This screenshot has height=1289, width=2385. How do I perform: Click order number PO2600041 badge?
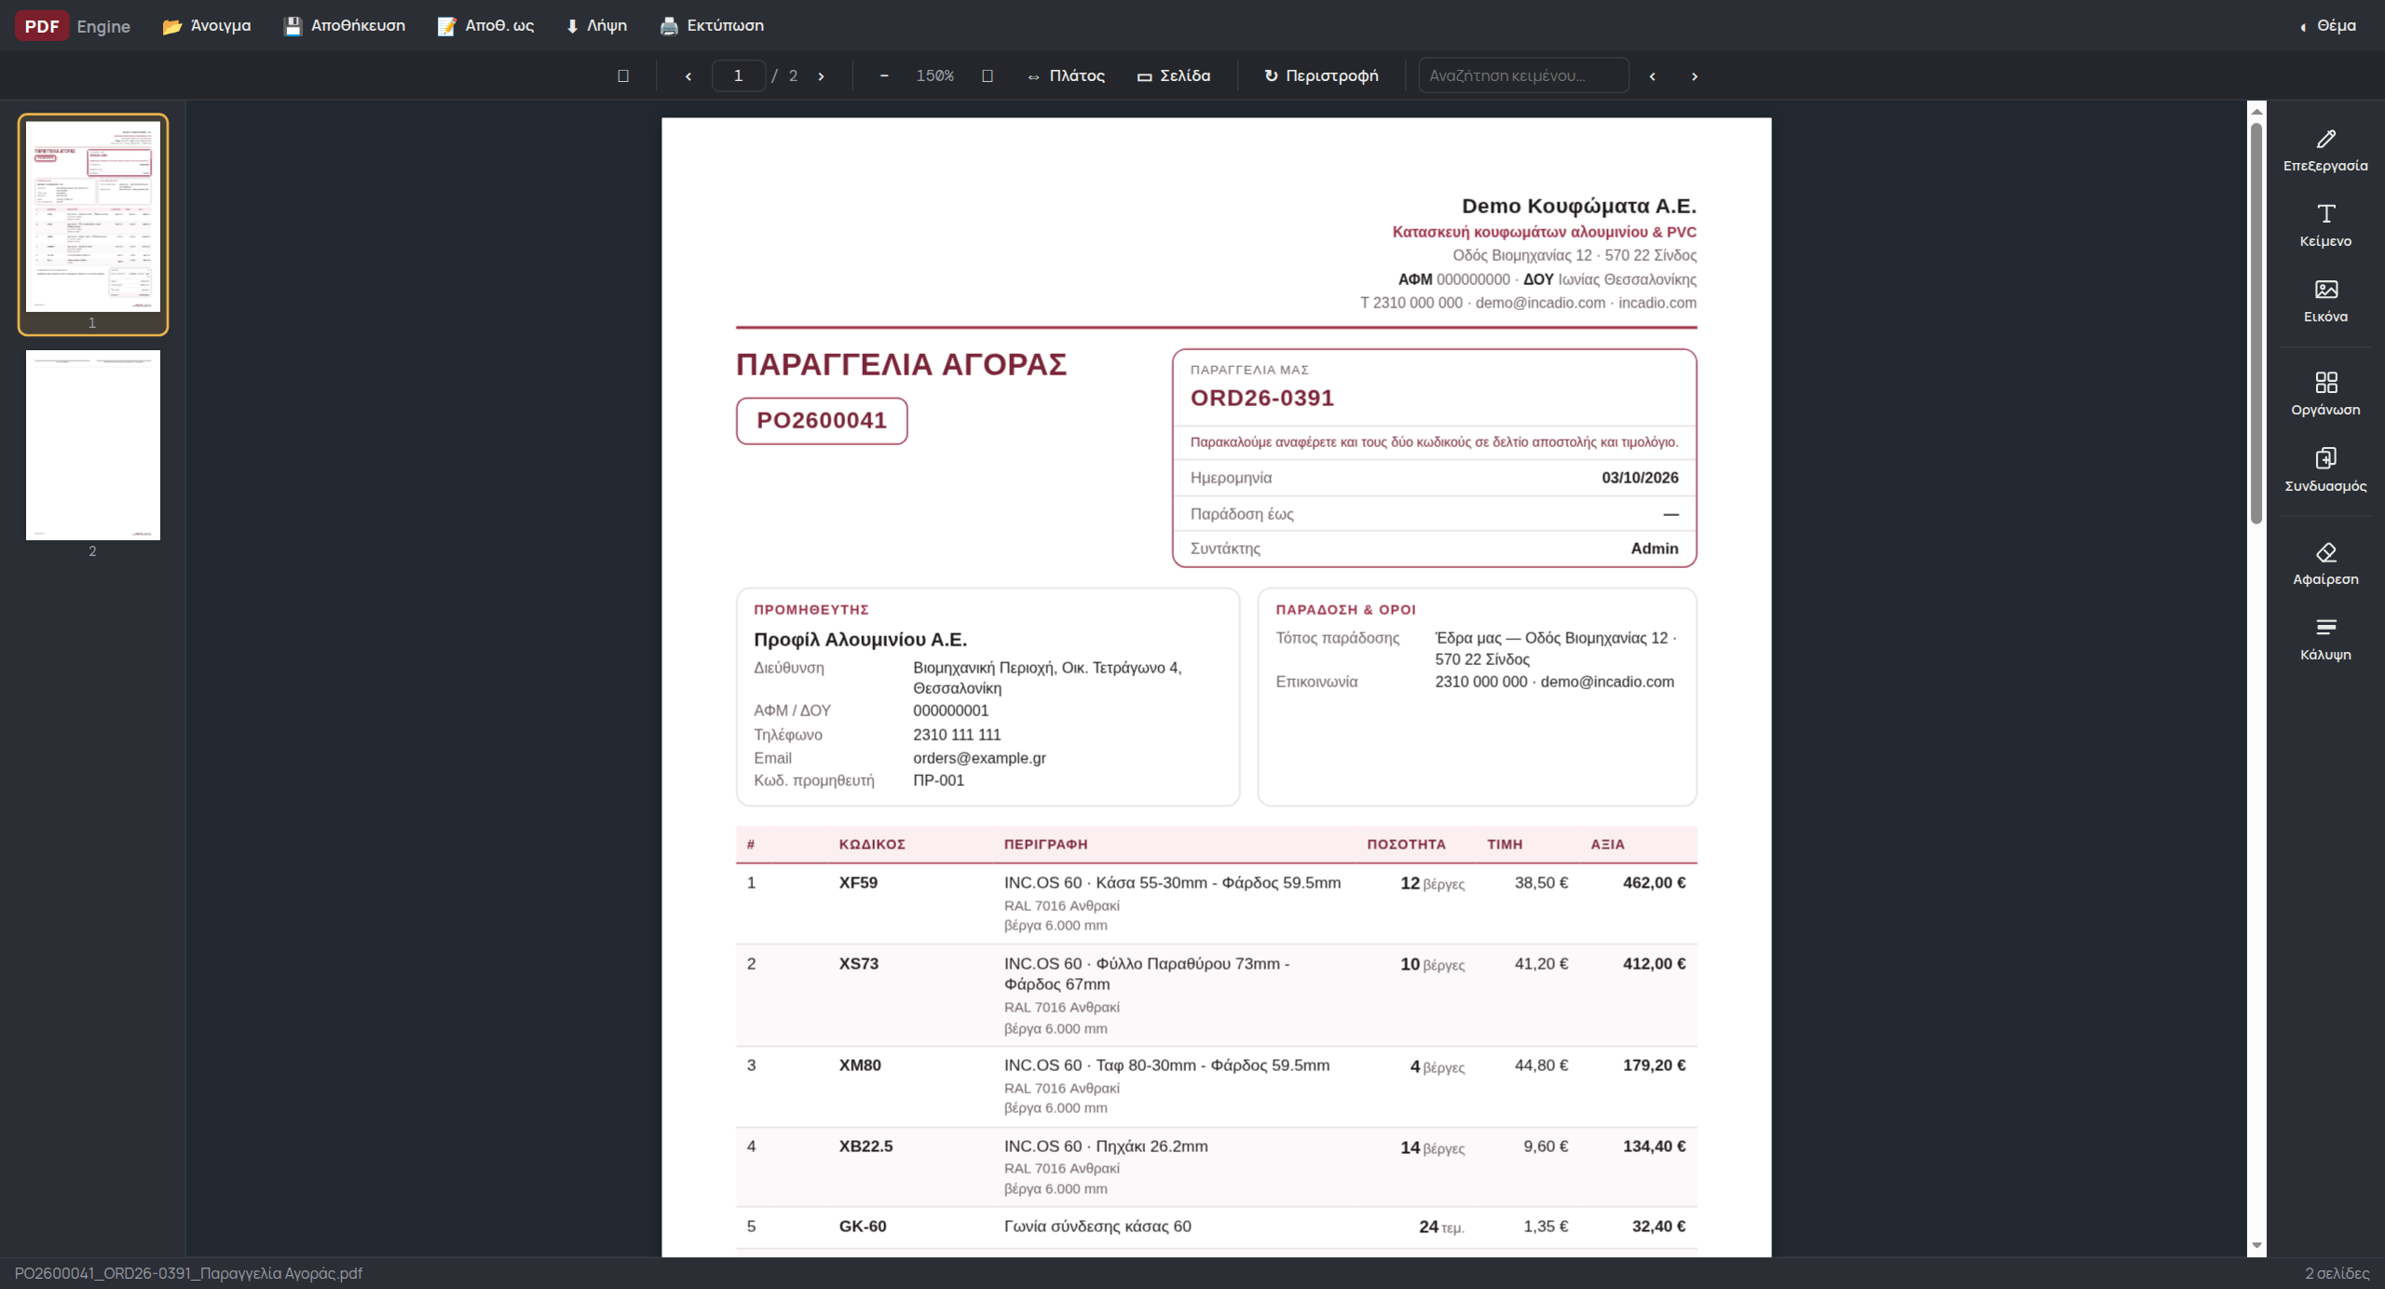pos(822,421)
